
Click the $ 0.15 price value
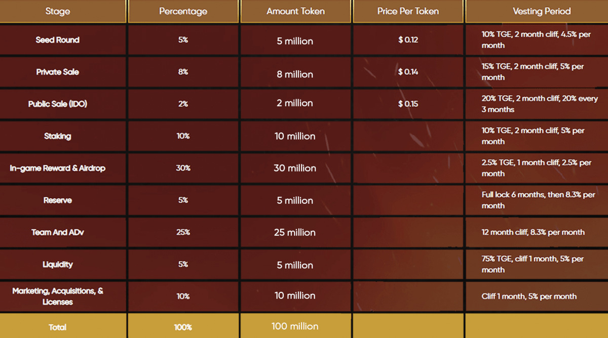[408, 104]
